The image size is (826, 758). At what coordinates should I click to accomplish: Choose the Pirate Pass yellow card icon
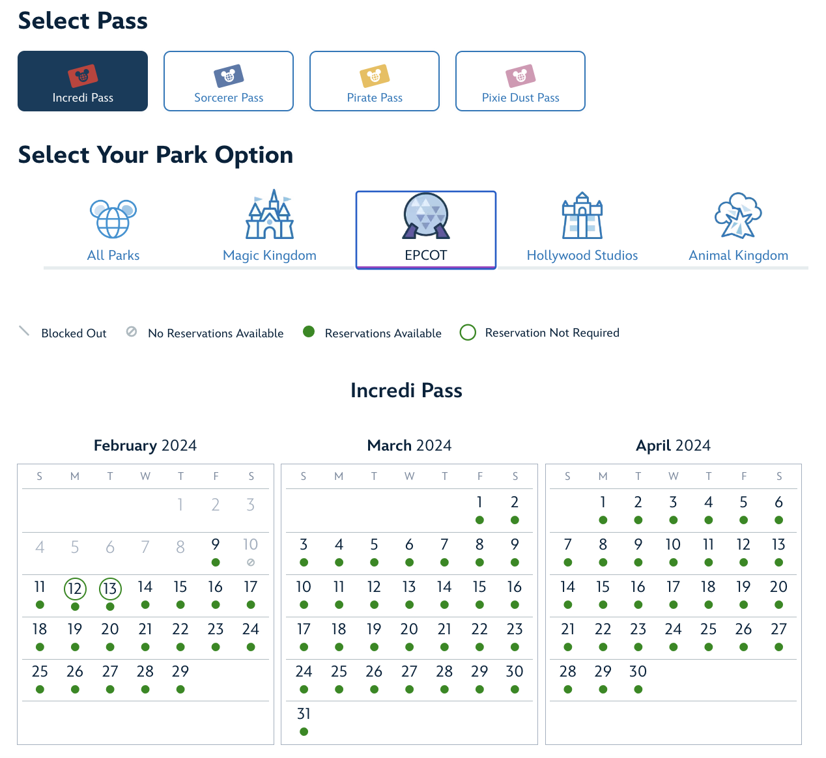[375, 76]
